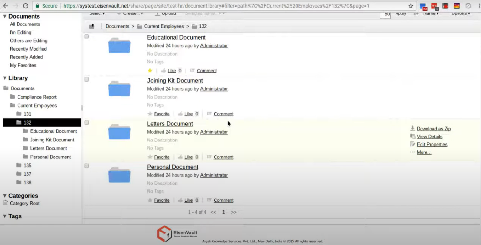Image resolution: width=481 pixels, height=245 pixels.
Task: Open View Details for Letters Document
Action: (x=429, y=136)
